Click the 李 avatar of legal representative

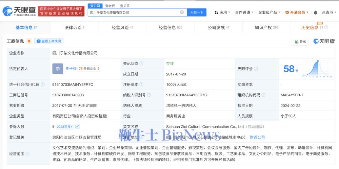pos(58,69)
